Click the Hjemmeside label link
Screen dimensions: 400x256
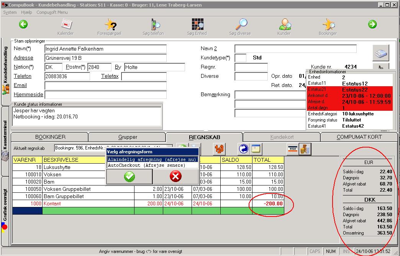coord(28,94)
